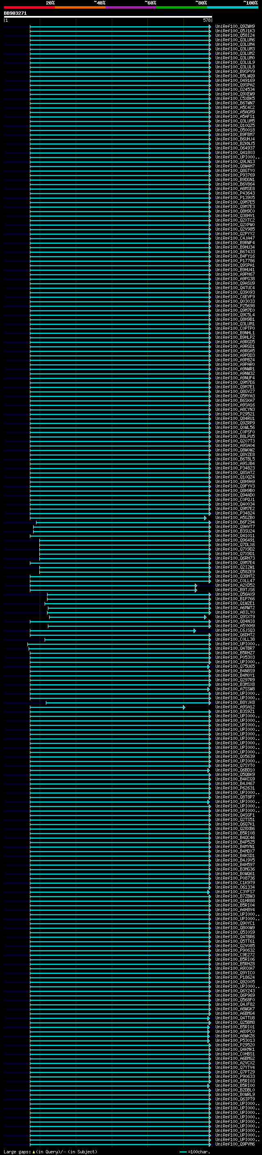Viewport: 262px width, 1155px height.
Task: Select the UniRef100_Q41011 label
Action: tap(235, 536)
